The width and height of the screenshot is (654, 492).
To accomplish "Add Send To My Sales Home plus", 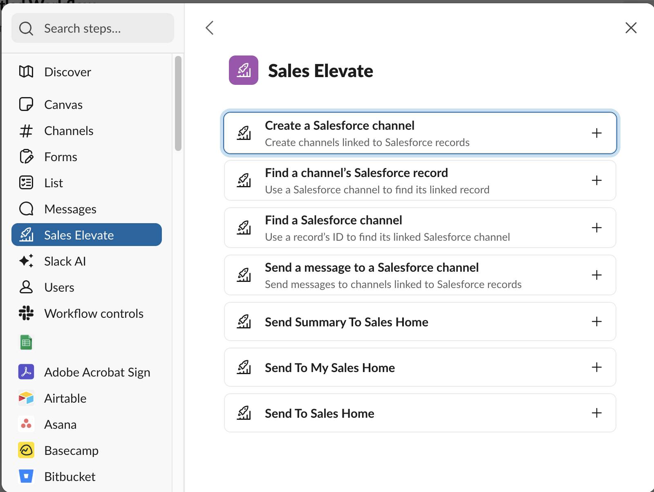I will pyautogui.click(x=597, y=367).
